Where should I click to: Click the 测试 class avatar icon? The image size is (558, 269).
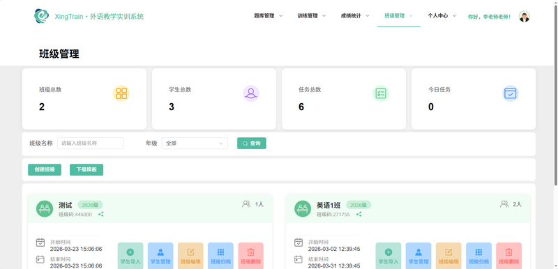click(45, 208)
